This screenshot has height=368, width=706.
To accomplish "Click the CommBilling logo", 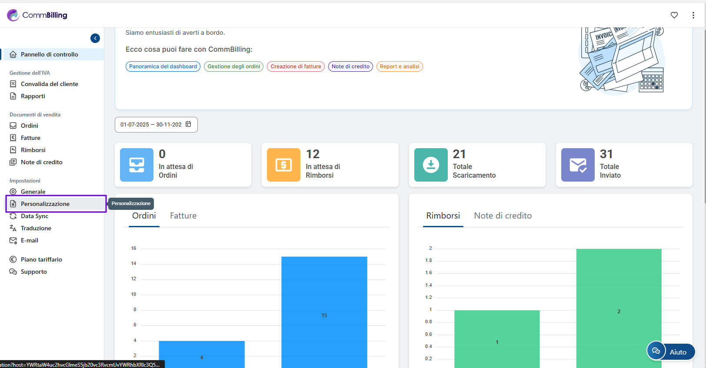I will [37, 15].
